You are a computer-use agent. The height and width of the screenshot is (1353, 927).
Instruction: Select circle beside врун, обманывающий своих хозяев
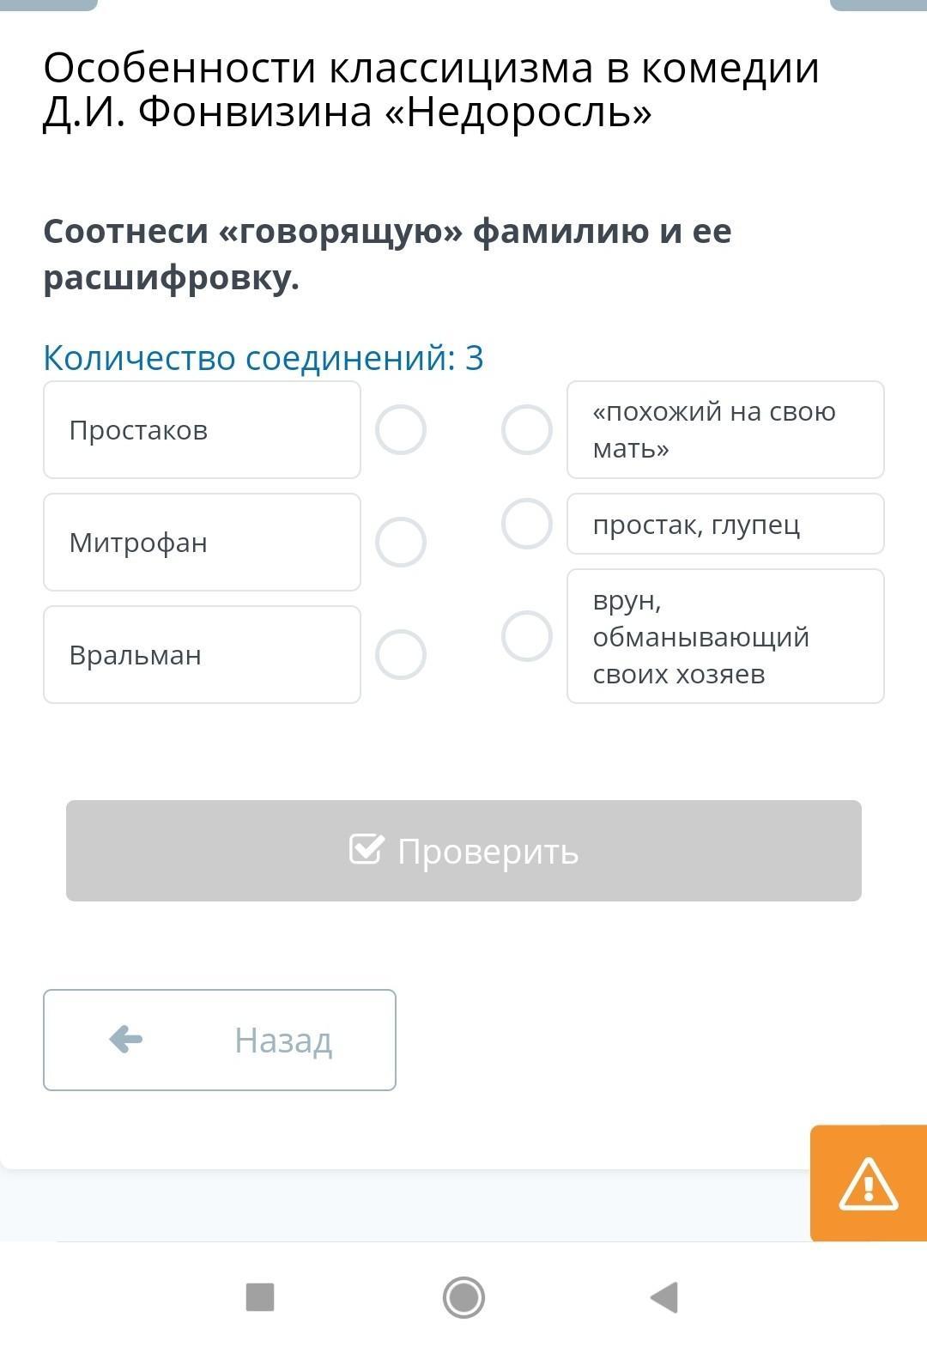(526, 636)
